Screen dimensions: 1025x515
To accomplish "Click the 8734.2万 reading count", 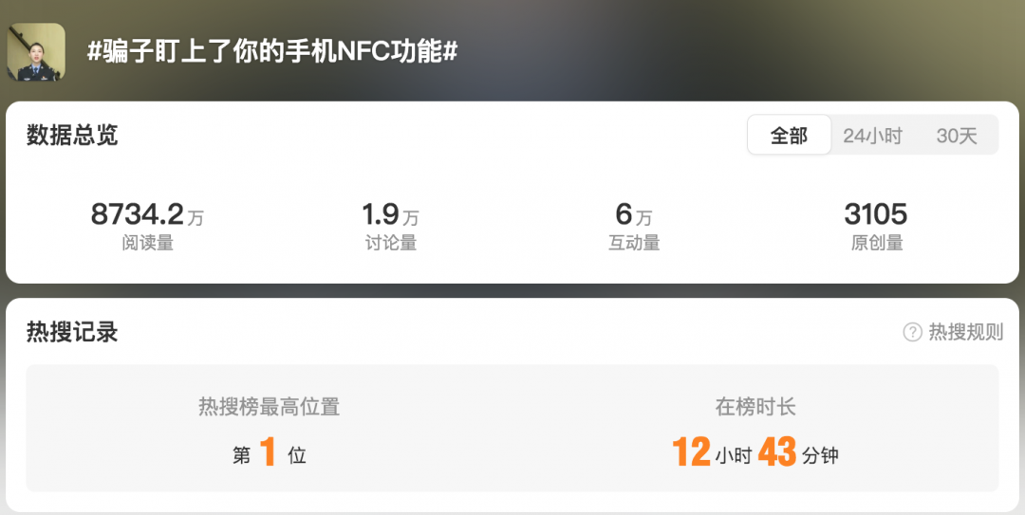I will pos(147,214).
